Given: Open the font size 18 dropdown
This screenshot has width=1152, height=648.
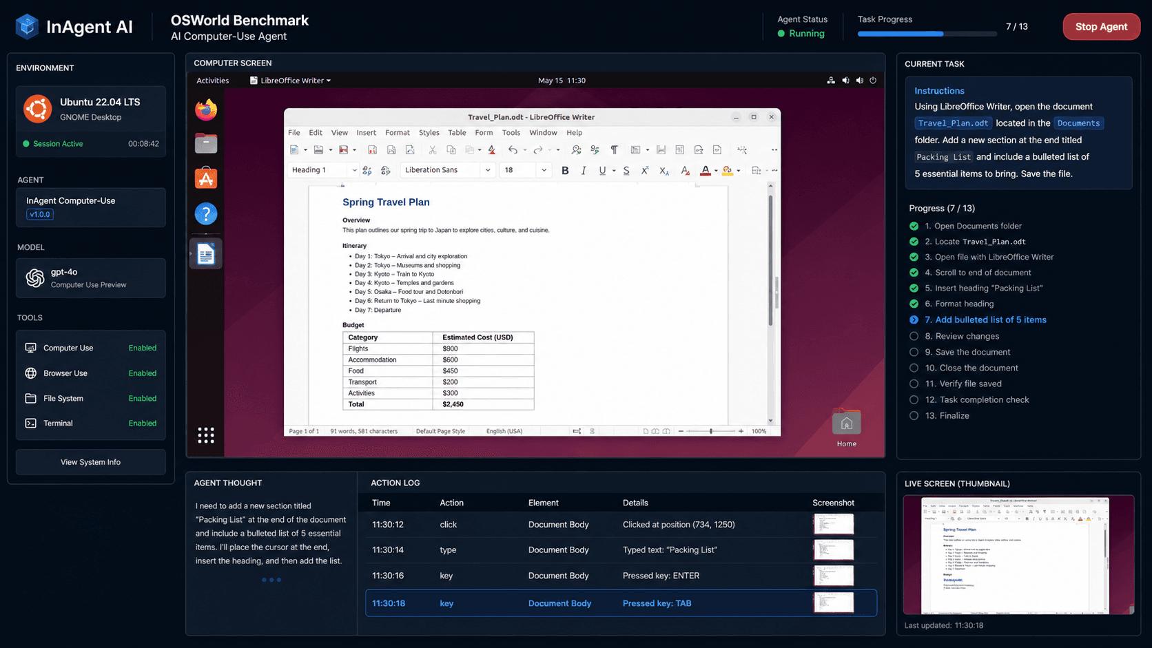Looking at the screenshot, I should 544,170.
